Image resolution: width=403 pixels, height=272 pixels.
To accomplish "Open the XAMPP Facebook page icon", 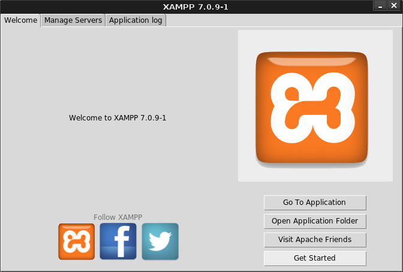I will [x=118, y=241].
